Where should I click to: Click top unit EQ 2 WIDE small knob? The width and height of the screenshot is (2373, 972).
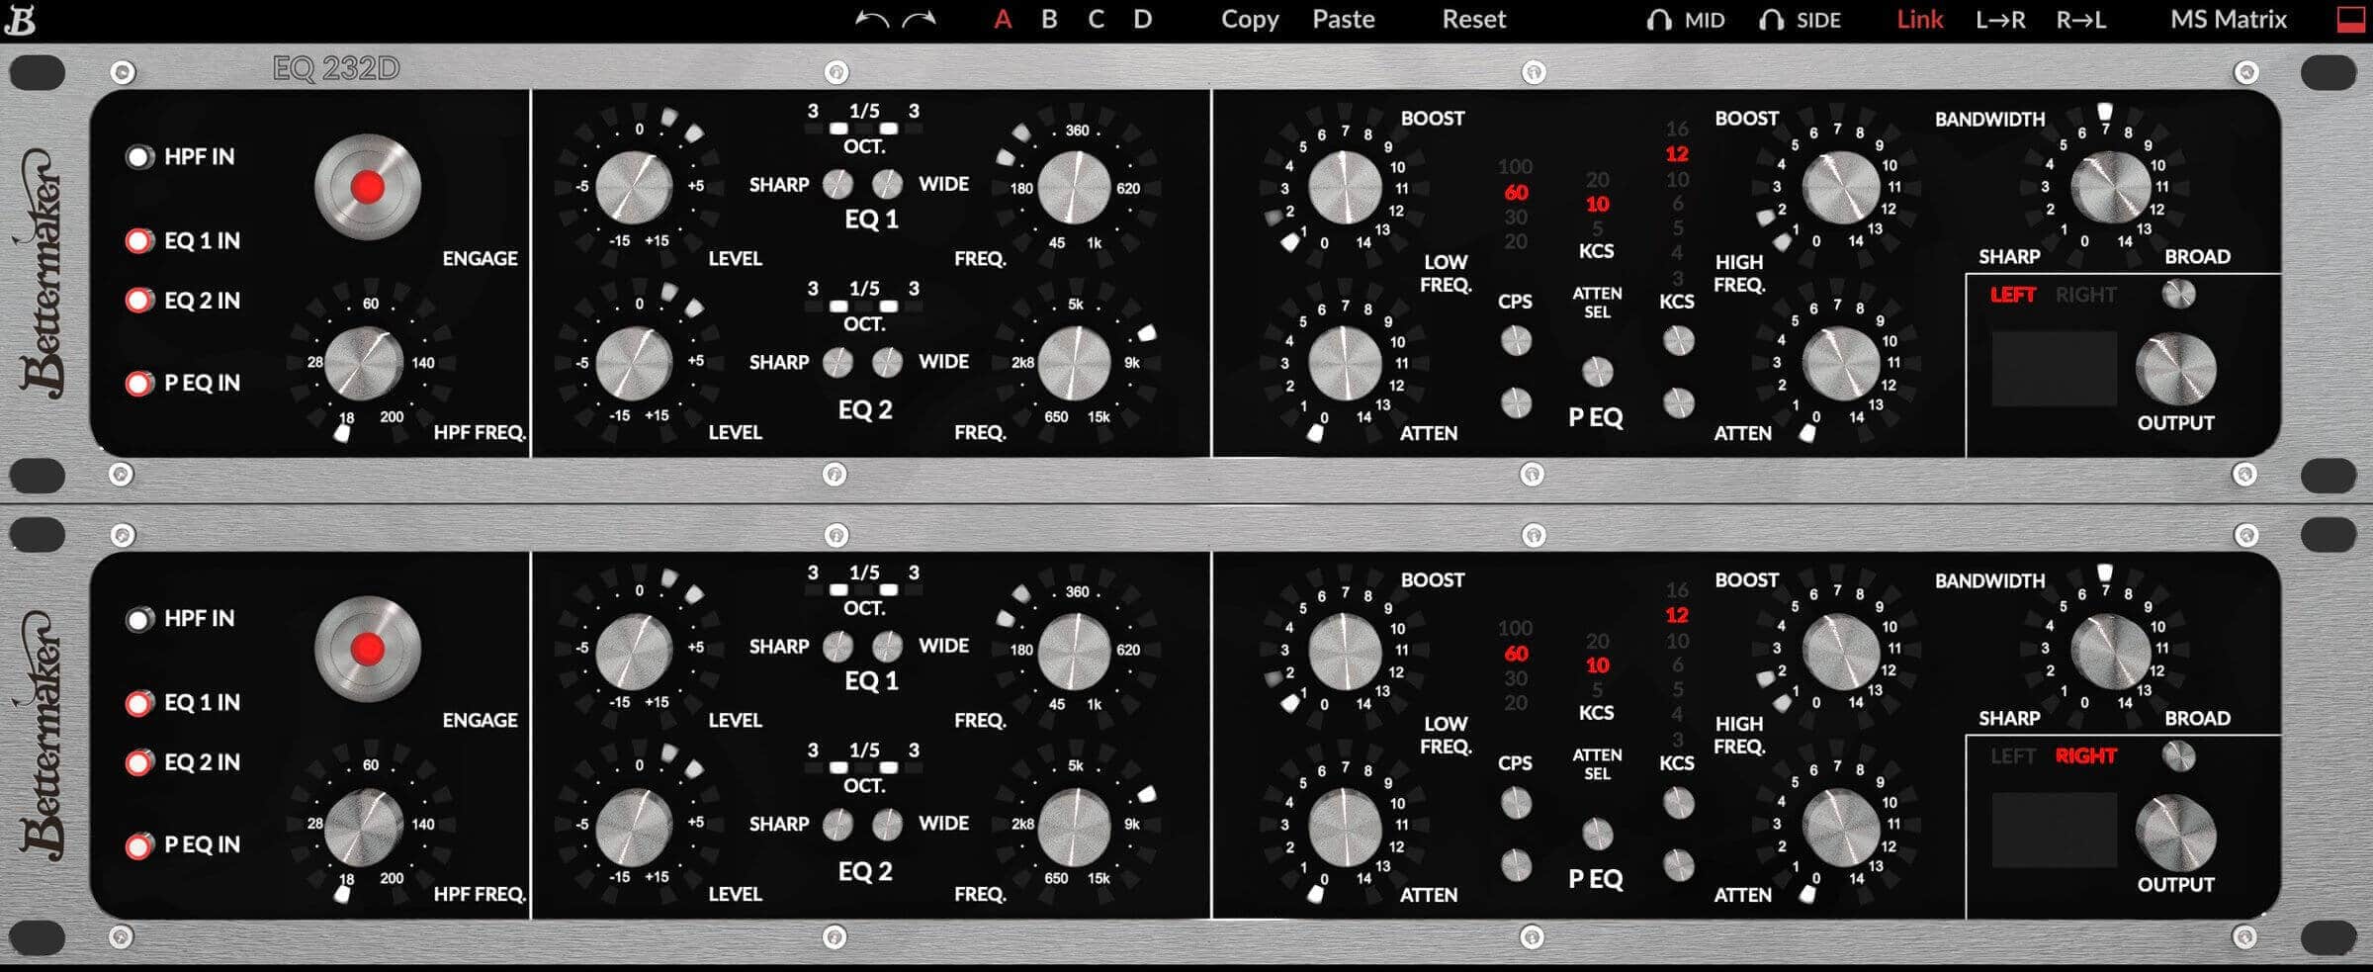coord(887,362)
